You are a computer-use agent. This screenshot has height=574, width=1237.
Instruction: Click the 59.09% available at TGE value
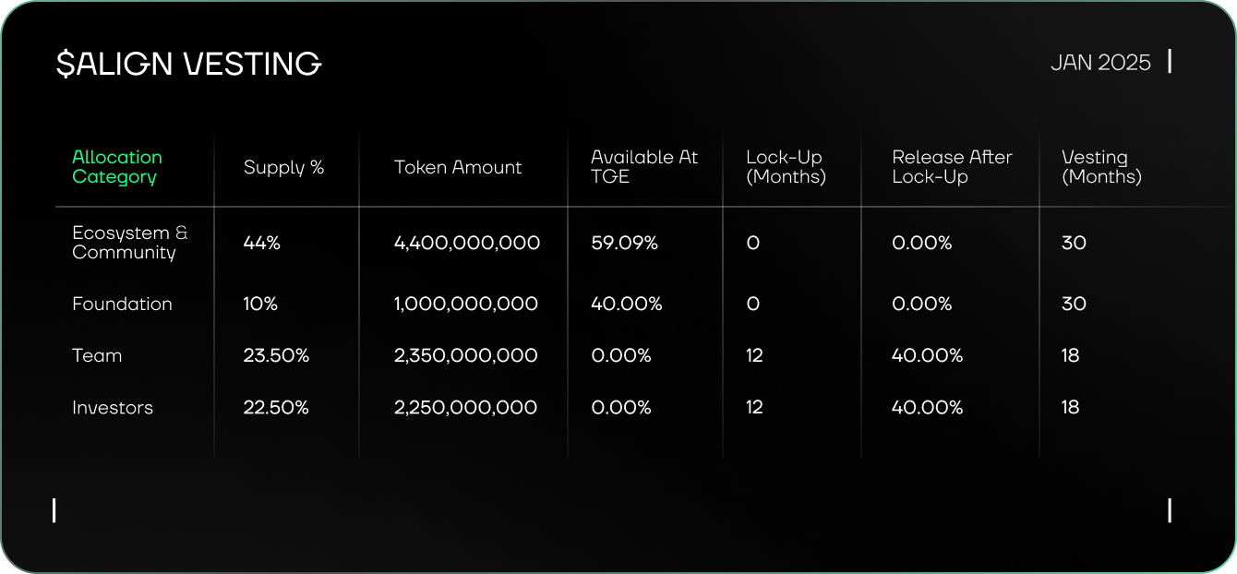pyautogui.click(x=624, y=243)
